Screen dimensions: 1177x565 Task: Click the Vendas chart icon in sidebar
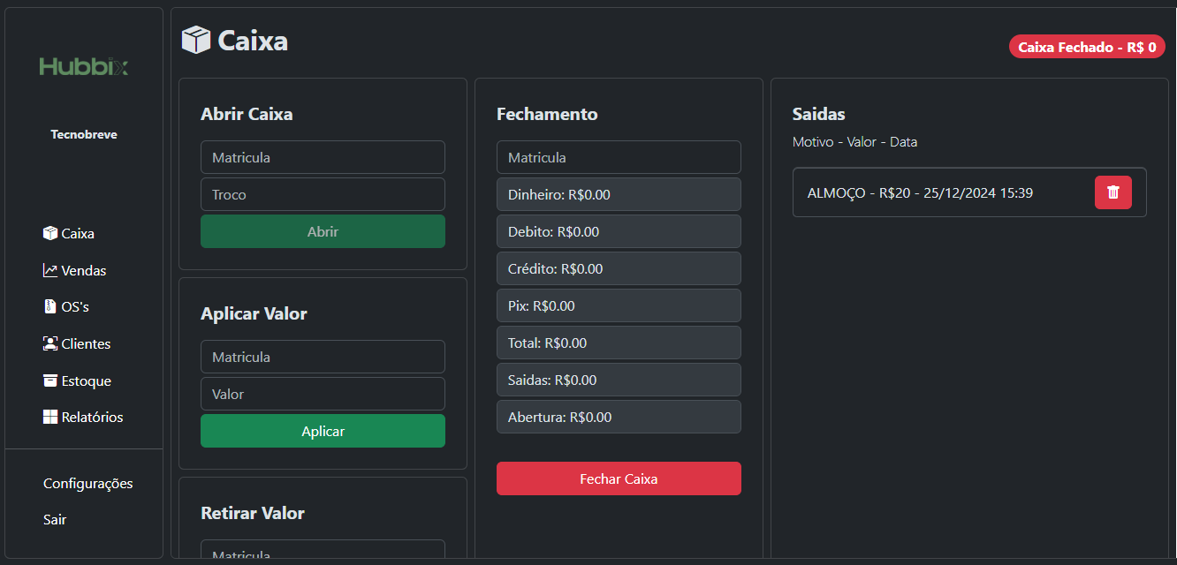pos(50,270)
